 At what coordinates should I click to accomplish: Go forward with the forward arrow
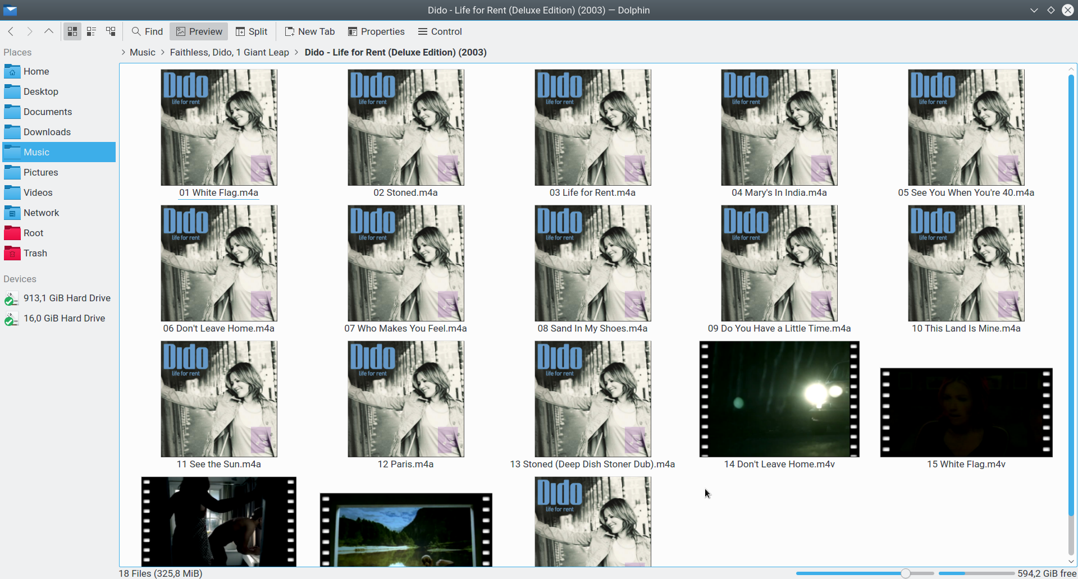click(x=30, y=31)
